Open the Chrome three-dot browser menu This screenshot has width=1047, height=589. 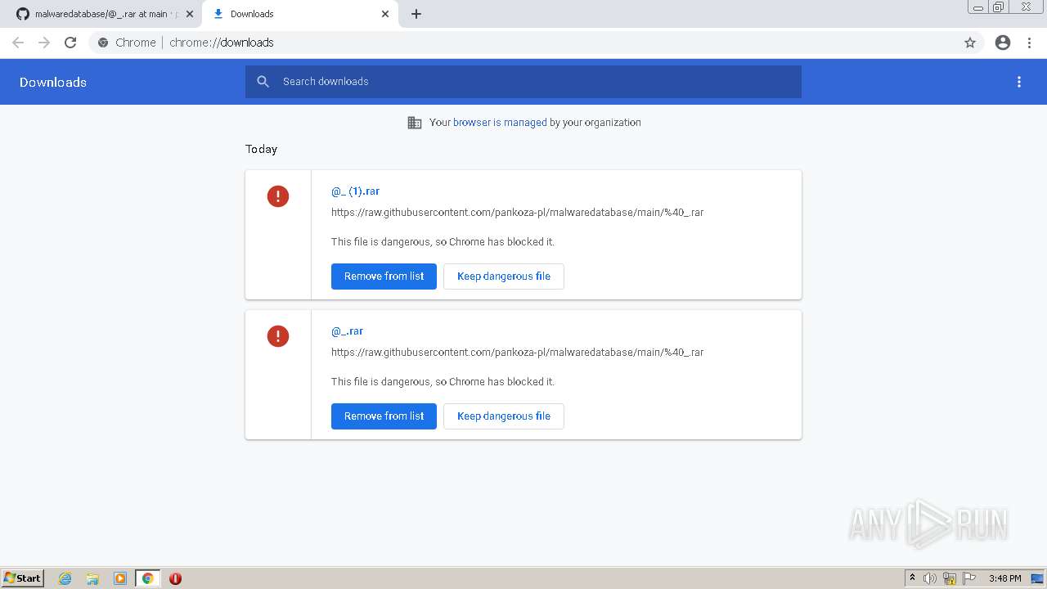coord(1030,43)
